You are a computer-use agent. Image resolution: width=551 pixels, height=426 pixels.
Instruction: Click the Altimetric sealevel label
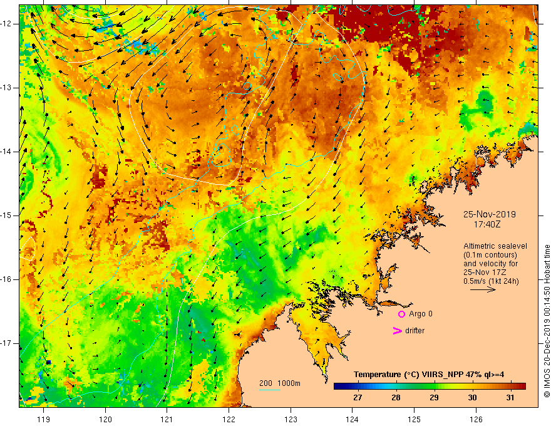(495, 246)
